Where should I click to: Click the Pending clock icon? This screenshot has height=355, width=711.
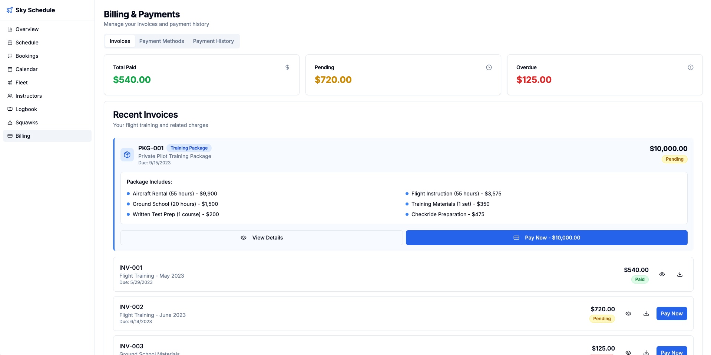[489, 67]
